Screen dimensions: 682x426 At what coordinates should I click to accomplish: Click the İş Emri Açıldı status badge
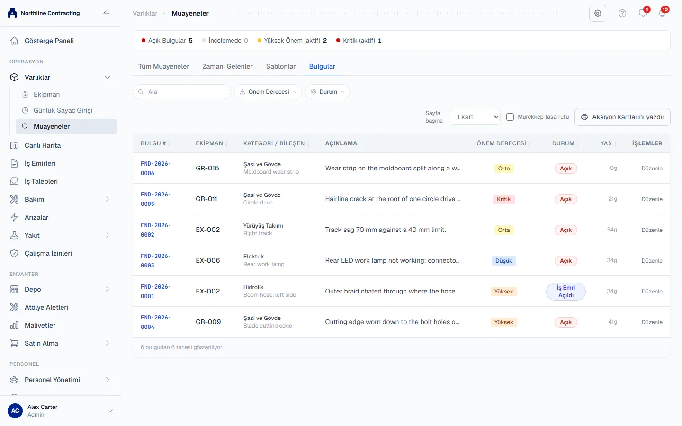coord(566,292)
